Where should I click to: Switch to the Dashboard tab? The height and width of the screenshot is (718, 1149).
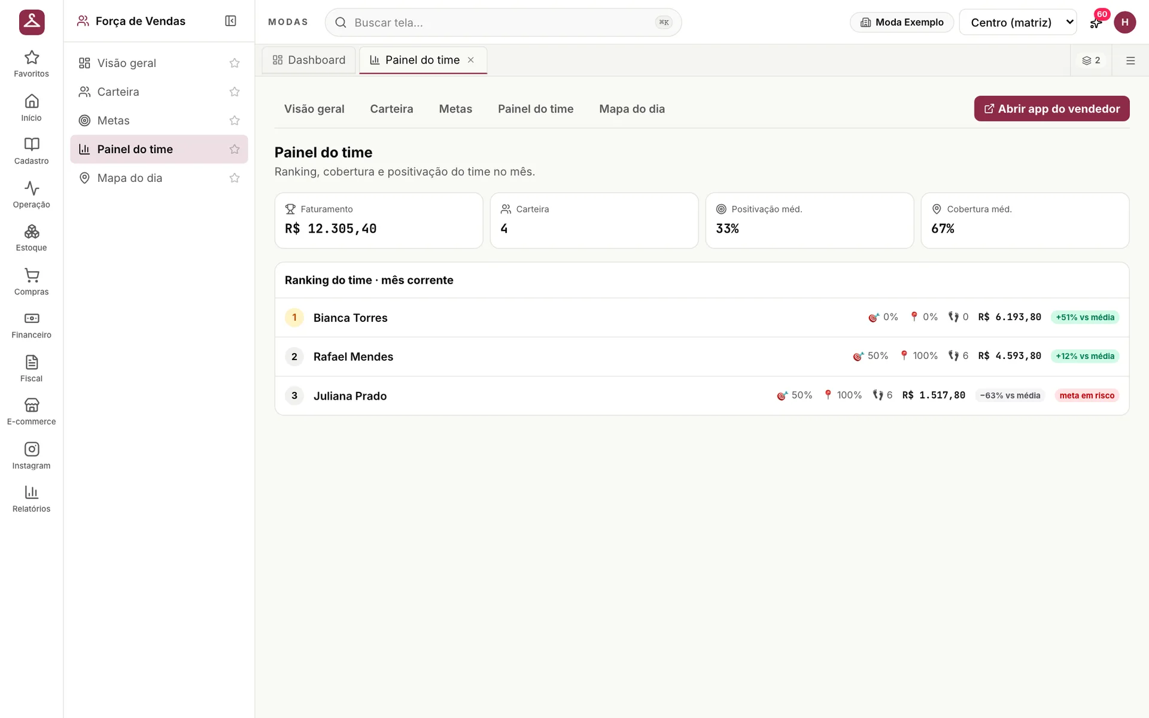(309, 60)
